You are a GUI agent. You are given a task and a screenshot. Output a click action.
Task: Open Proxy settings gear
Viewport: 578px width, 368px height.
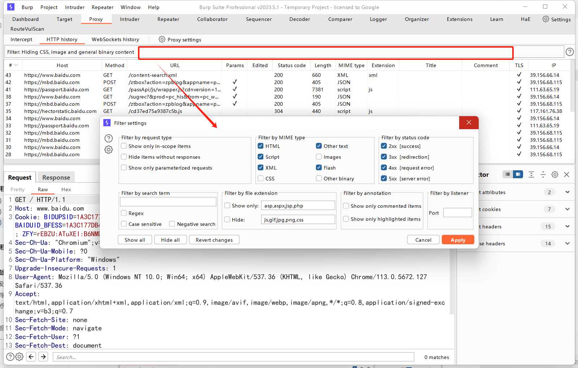point(162,39)
